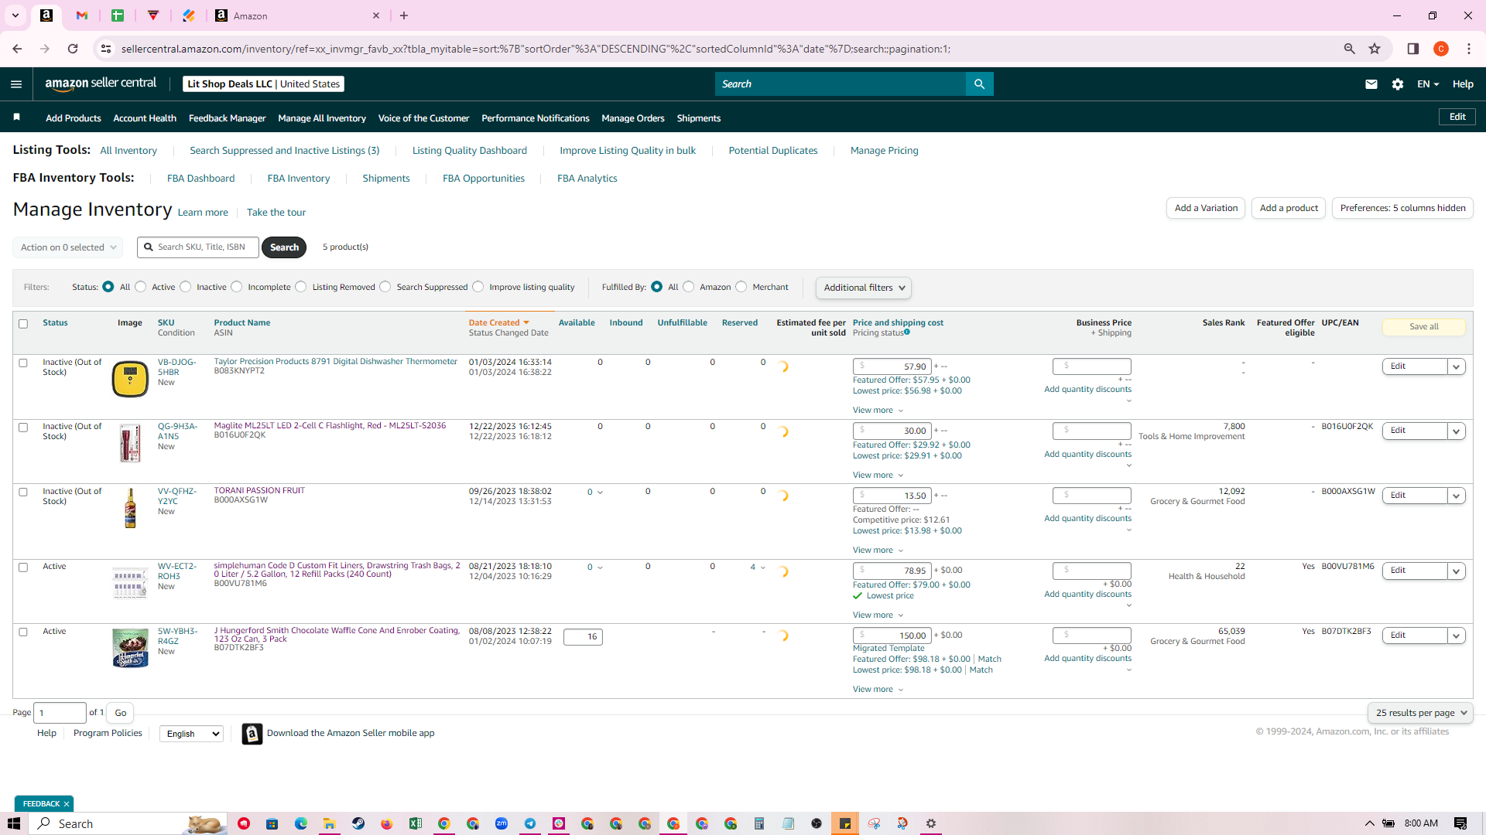The image size is (1486, 835).
Task: Open Feedback Manager menu item
Action: click(x=227, y=118)
